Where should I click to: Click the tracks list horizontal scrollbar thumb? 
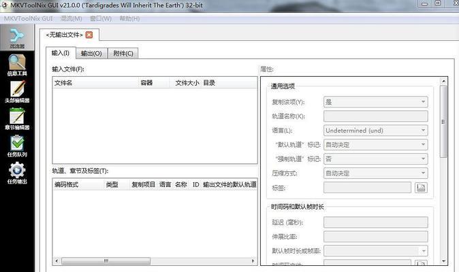(x=106, y=261)
